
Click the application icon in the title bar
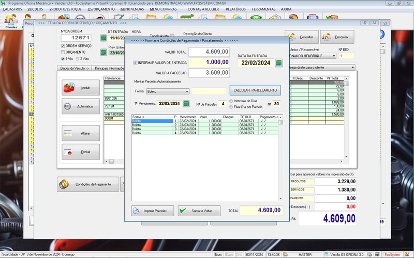(x=3, y=3)
